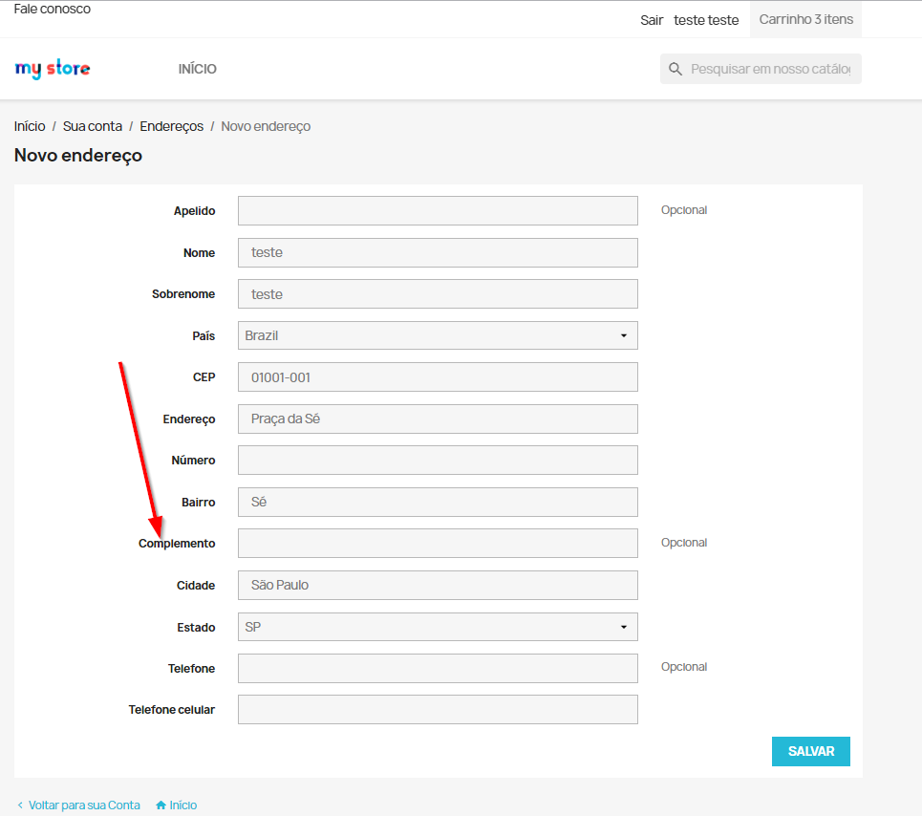Screen dimensions: 922x816
Task: Click the back chevron before Voltar para sua Conta
Action: tap(20, 805)
